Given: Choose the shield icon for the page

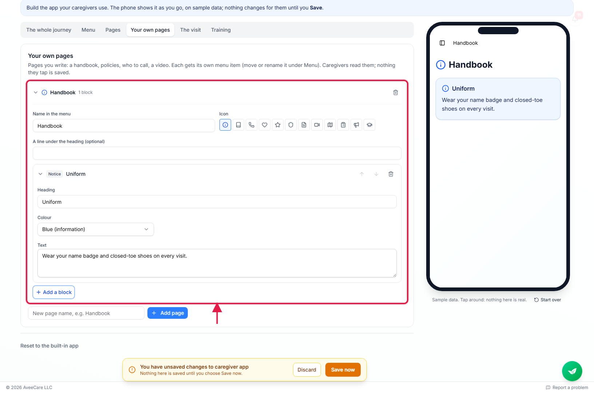Looking at the screenshot, I should (x=291, y=125).
